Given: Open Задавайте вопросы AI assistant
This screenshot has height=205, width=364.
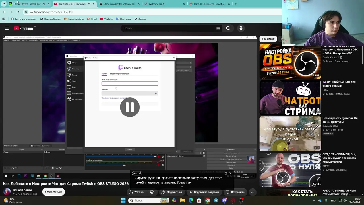Looking at the screenshot, I should (204, 192).
